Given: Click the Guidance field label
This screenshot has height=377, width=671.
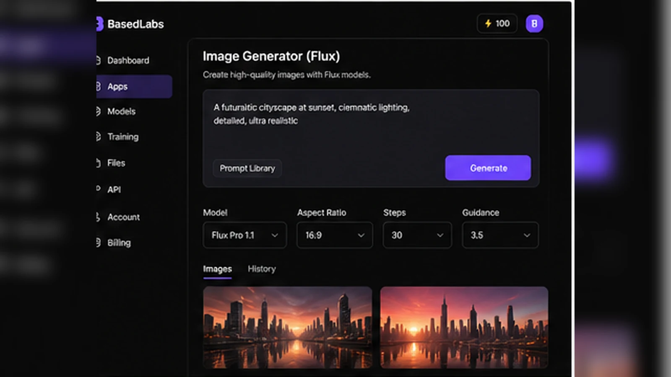Looking at the screenshot, I should tap(481, 213).
